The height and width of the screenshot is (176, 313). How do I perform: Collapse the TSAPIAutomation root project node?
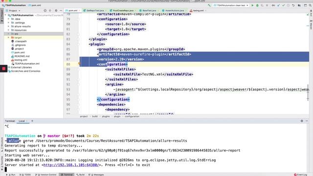point(6,15)
